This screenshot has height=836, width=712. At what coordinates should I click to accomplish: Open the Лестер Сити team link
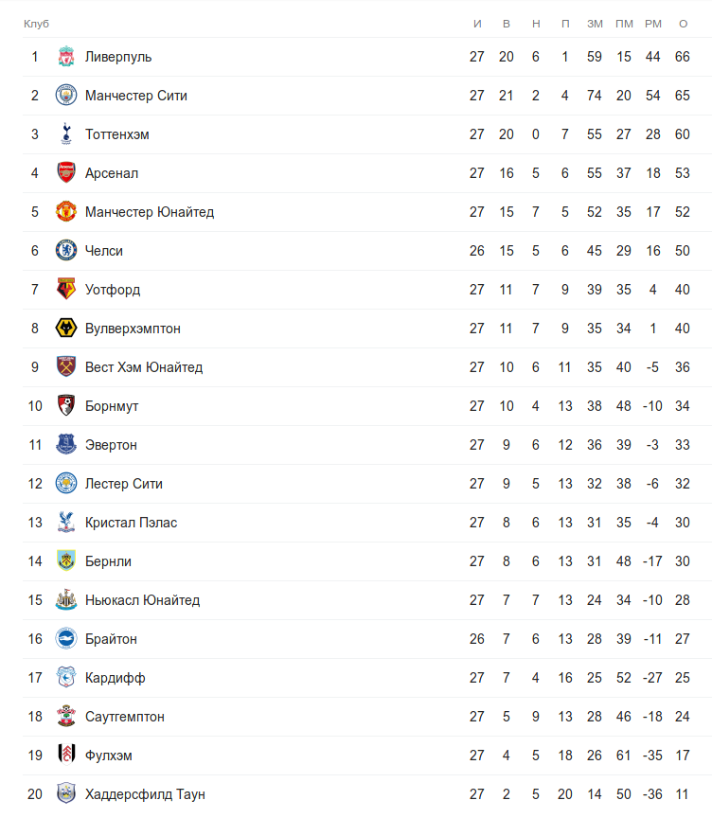coord(123,484)
